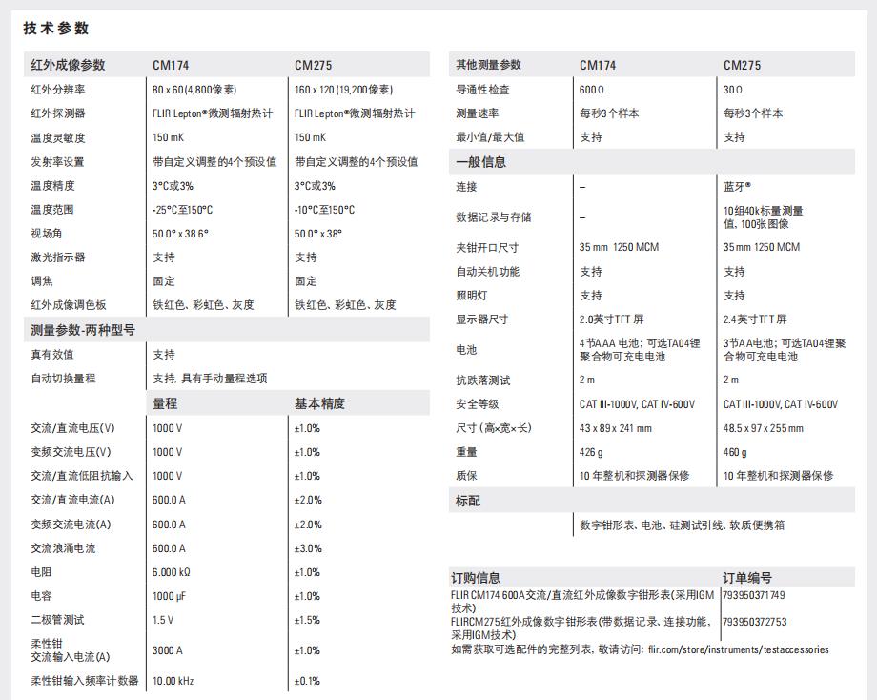Select the 一般信息 section header
This screenshot has height=700, width=877.
[x=481, y=162]
